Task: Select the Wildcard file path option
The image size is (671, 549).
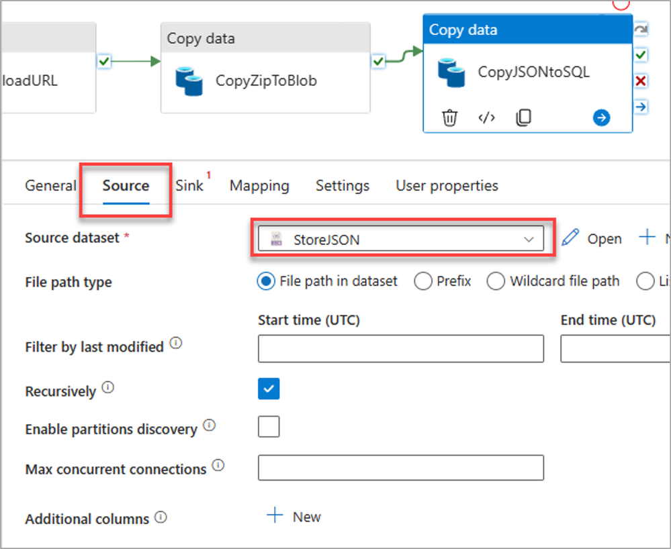Action: pos(496,281)
